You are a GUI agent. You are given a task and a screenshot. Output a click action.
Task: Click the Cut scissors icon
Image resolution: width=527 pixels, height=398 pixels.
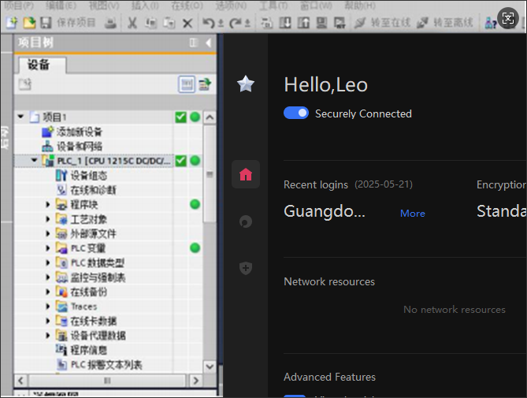(132, 23)
